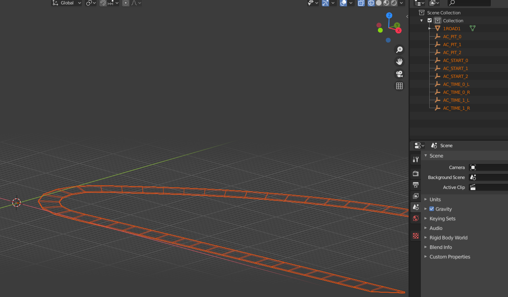Switch to orthographic view with grid icon

tap(399, 86)
